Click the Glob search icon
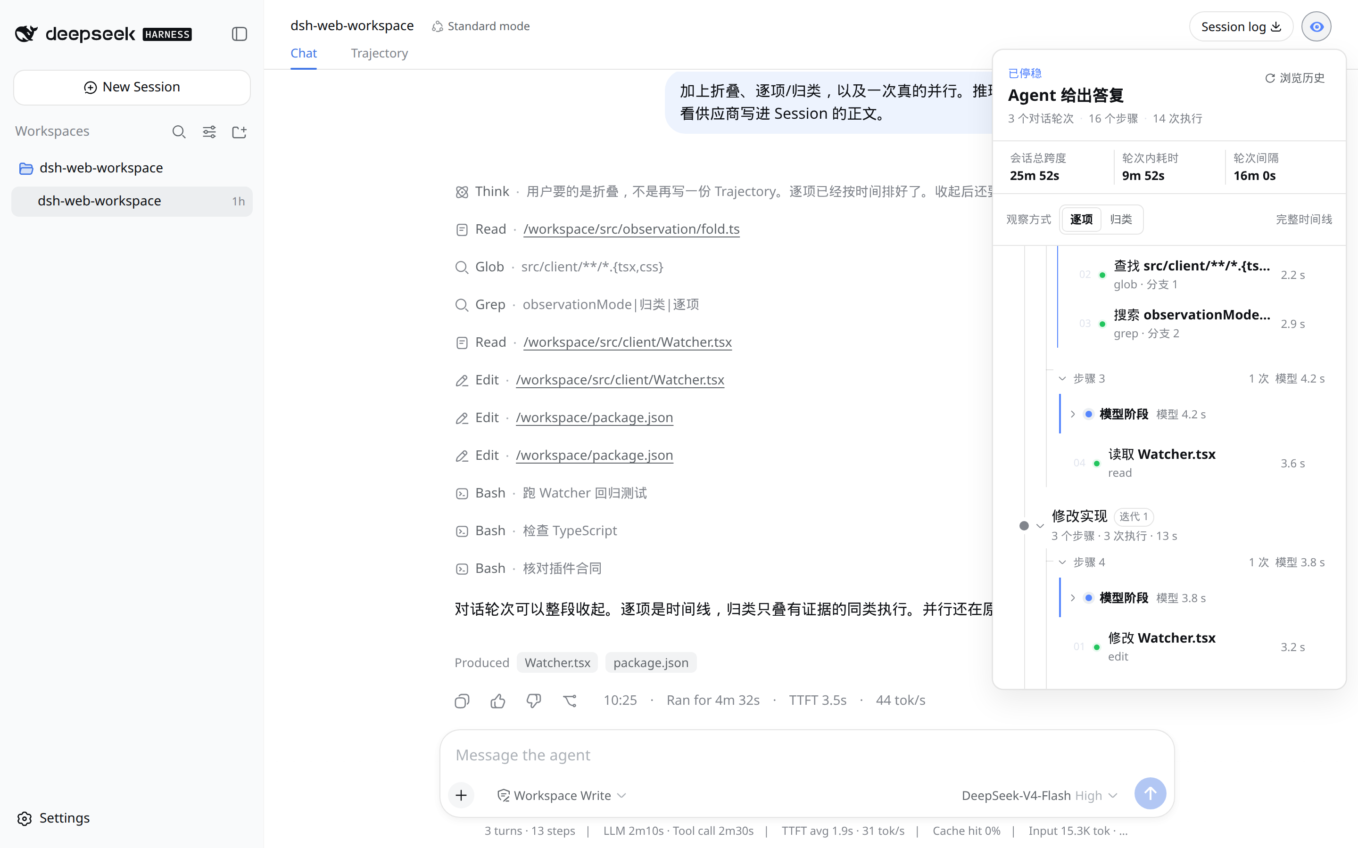This screenshot has width=1358, height=848. click(x=462, y=268)
